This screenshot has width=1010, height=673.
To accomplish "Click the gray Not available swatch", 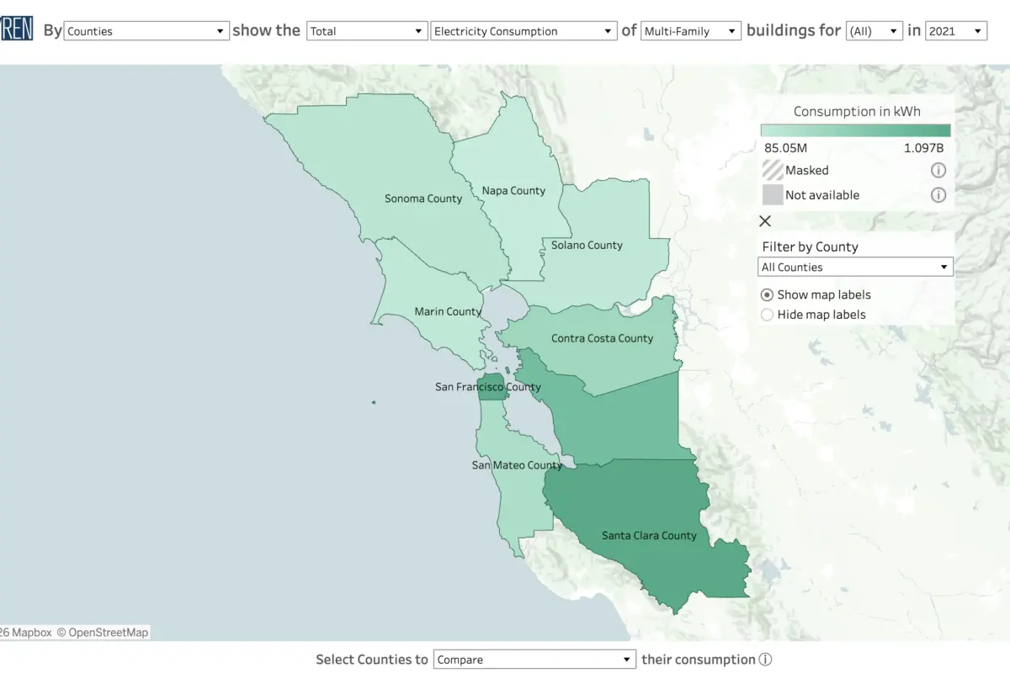I will click(x=772, y=195).
